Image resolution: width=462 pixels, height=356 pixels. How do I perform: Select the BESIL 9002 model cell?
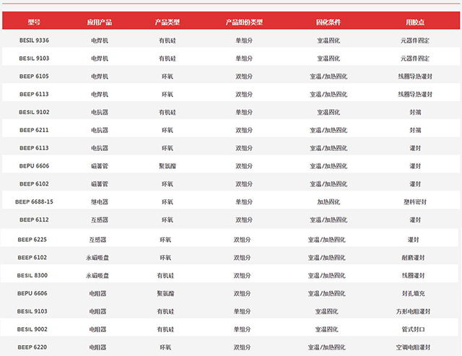(x=32, y=329)
